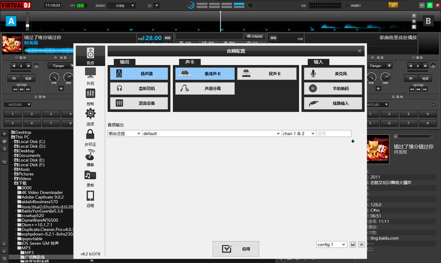The image size is (441, 263).
Task: Select the 双声卡 two sound cards option
Action: click(x=267, y=74)
